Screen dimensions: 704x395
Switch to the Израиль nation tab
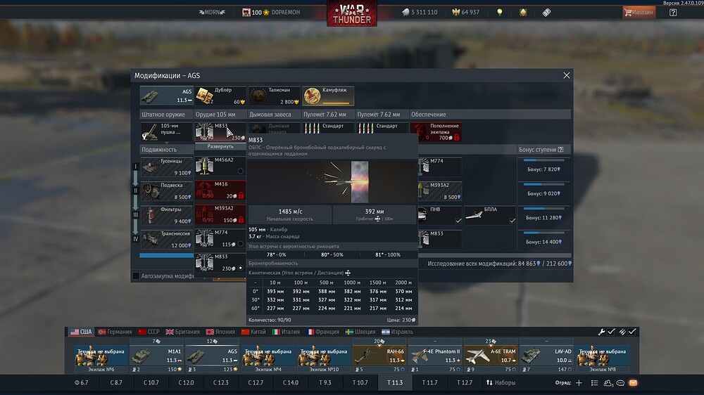point(397,332)
